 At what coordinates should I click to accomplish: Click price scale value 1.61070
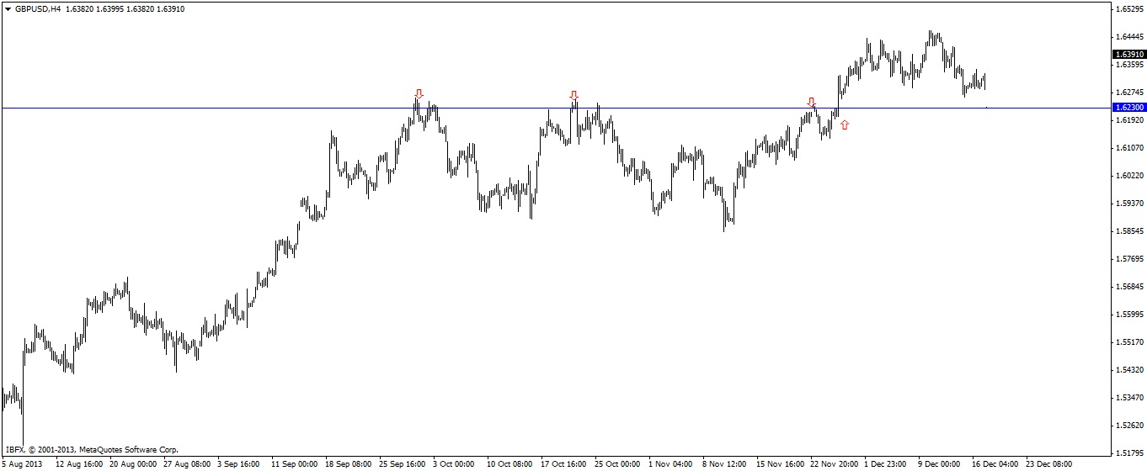point(1129,148)
